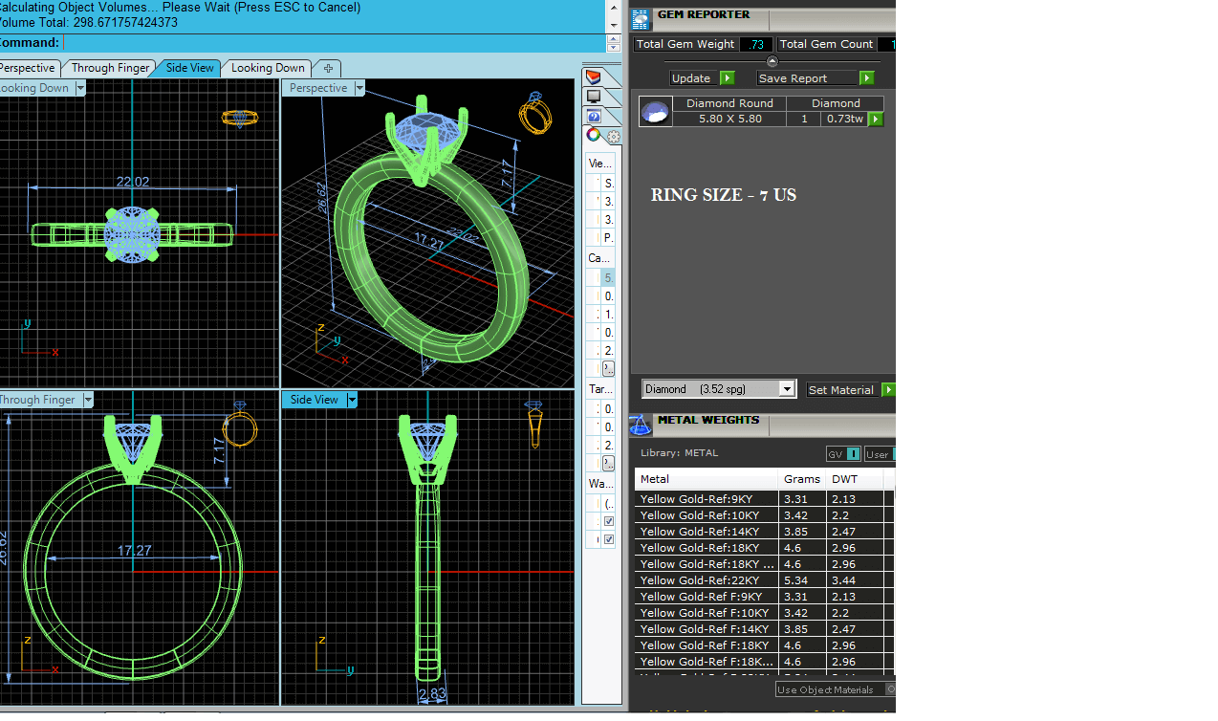Select the color wheel Properties icon

tap(594, 136)
